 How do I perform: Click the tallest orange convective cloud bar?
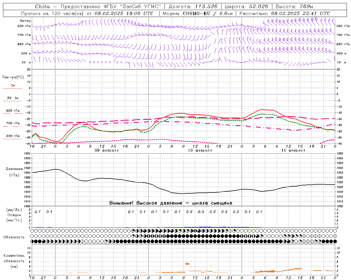pyautogui.click(x=187, y=264)
